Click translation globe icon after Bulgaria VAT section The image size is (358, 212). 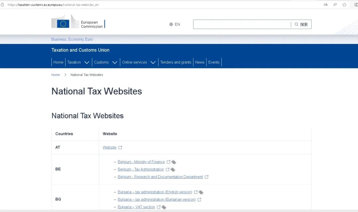164,207
